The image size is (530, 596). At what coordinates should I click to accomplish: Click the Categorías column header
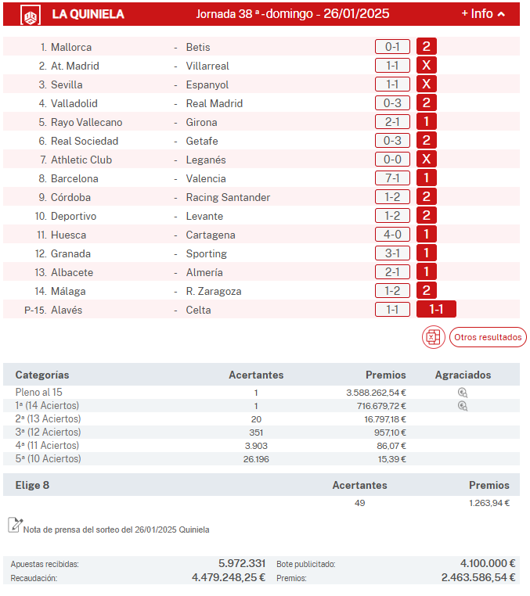click(42, 375)
